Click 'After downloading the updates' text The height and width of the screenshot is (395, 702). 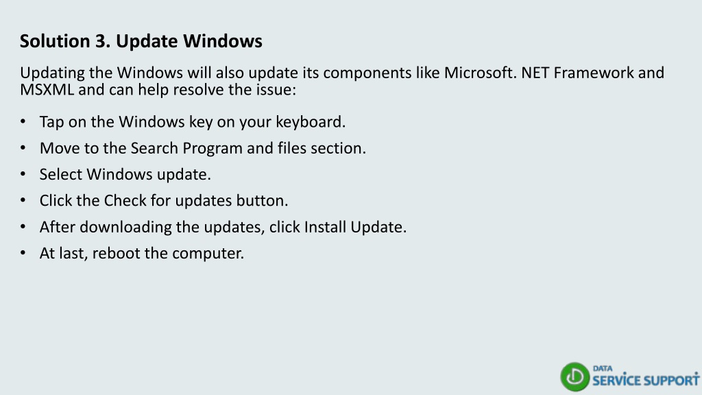click(152, 226)
